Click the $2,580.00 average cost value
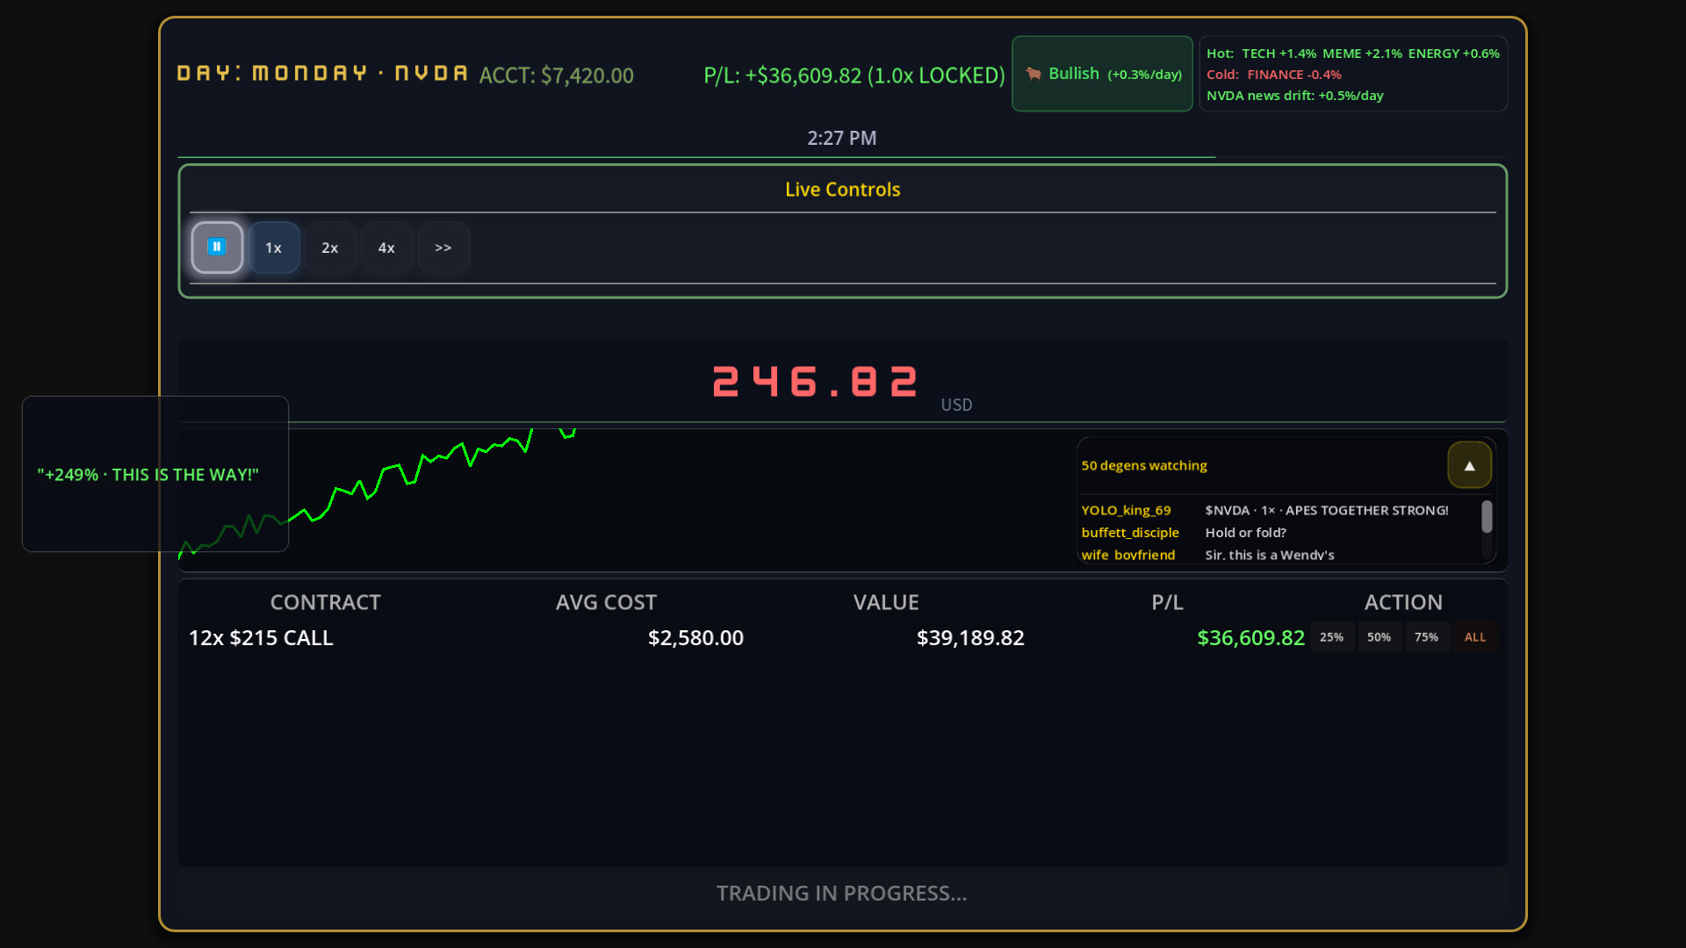The image size is (1686, 948). (x=695, y=638)
